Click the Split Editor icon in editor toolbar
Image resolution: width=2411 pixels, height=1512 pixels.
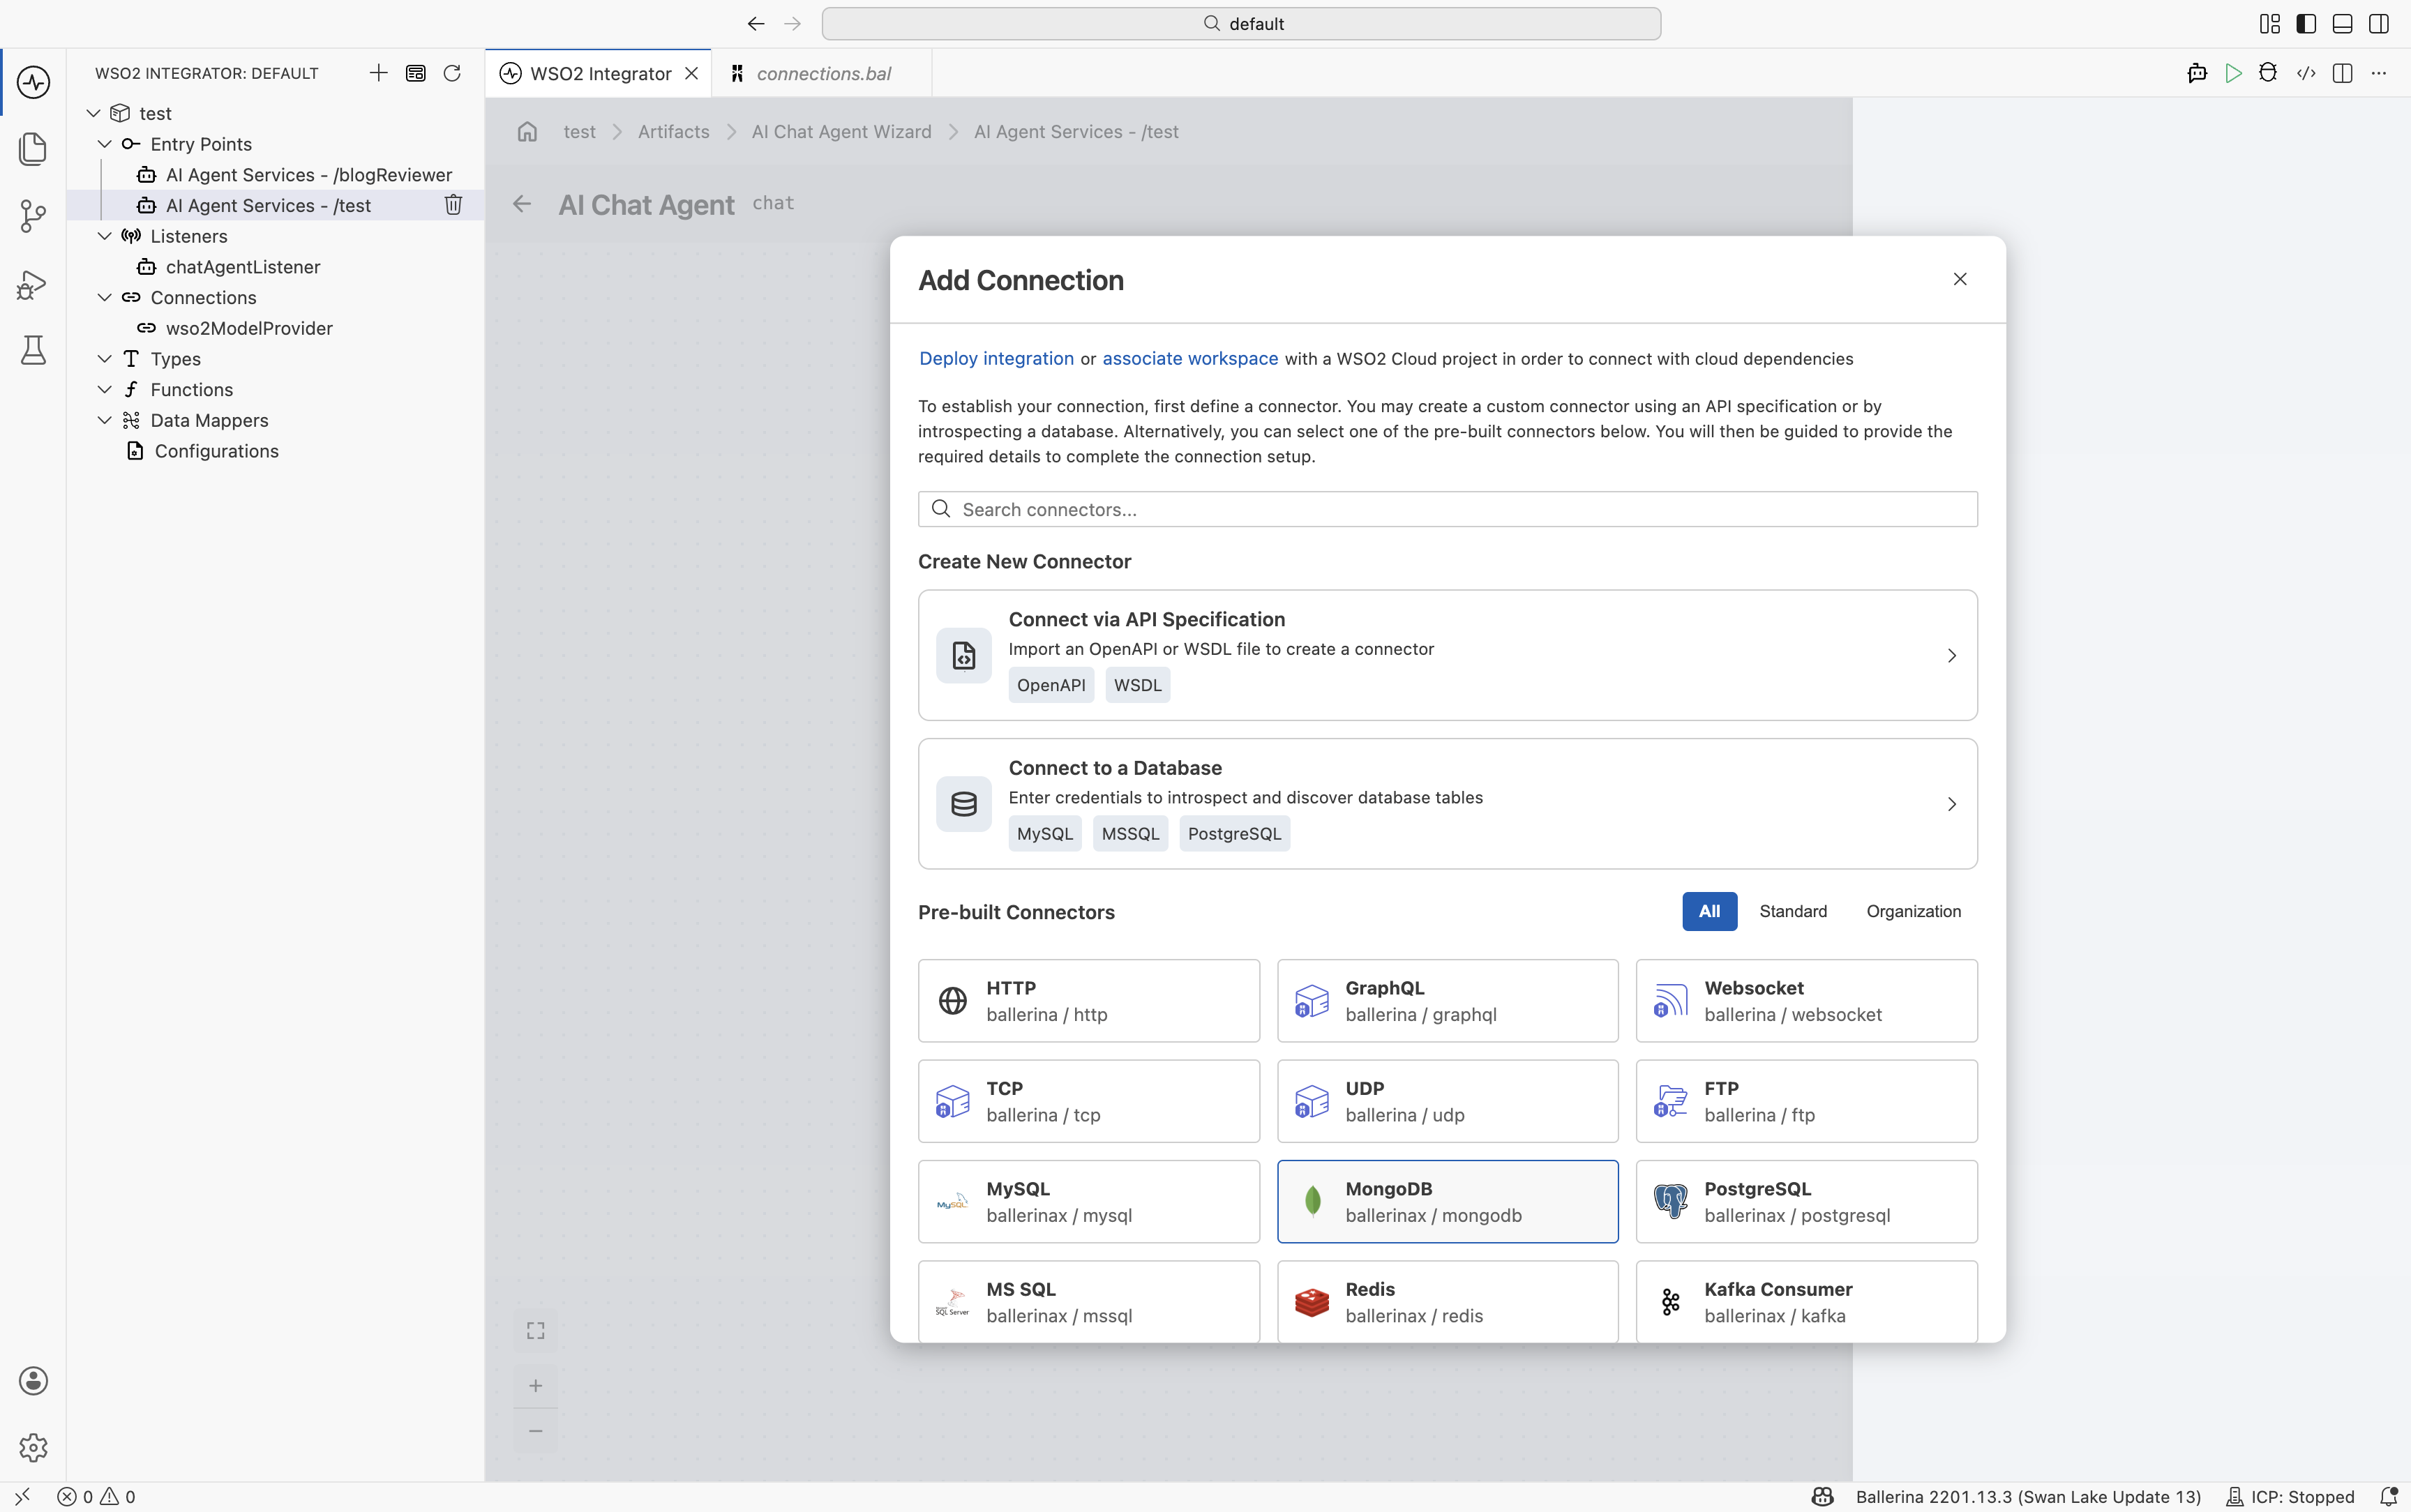click(x=2342, y=73)
